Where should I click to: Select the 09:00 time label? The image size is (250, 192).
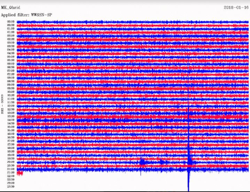(x=11, y=85)
